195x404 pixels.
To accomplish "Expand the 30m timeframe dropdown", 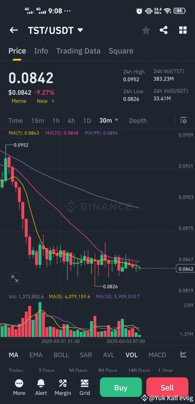I will tap(109, 120).
